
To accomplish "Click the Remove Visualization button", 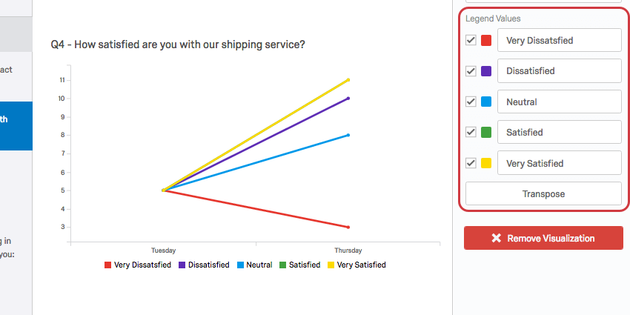I will (x=543, y=238).
